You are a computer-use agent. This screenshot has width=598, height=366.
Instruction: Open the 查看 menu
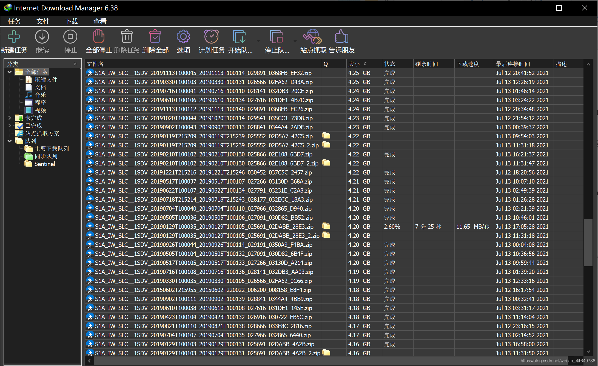tap(100, 21)
